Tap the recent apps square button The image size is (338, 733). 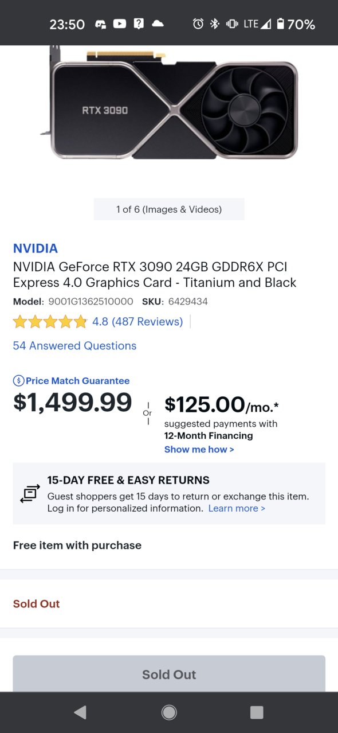tap(257, 712)
